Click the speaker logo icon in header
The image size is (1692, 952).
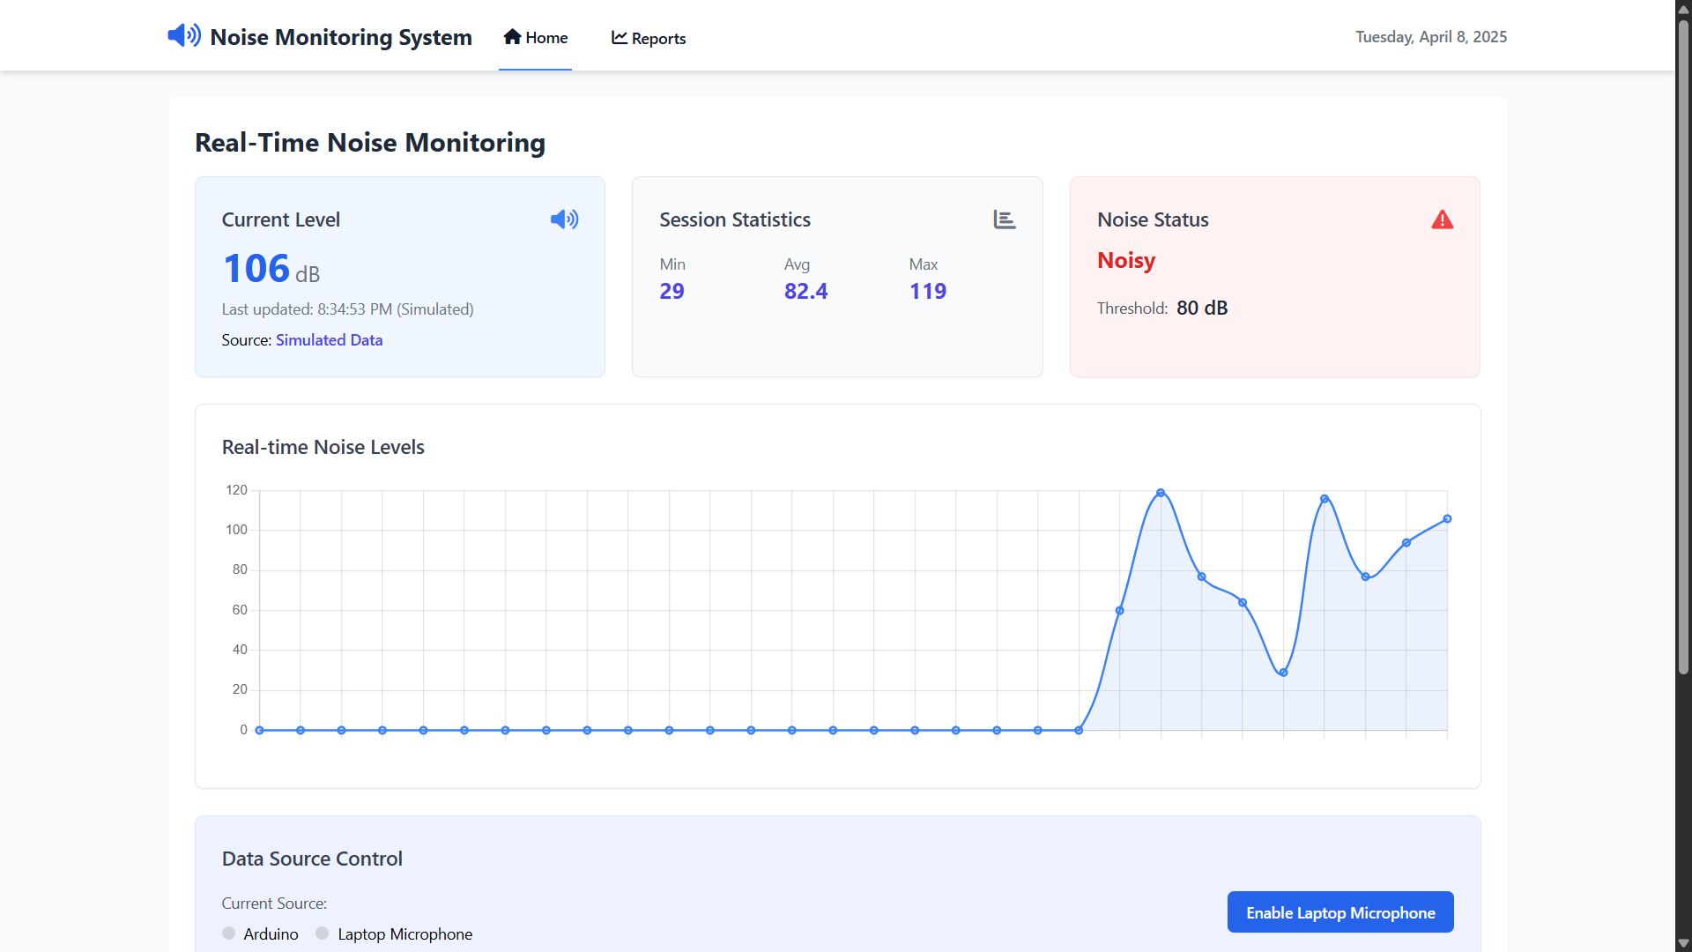click(184, 35)
